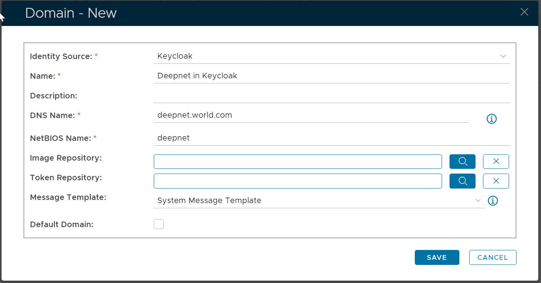
Task: Focus the Name field with Deepnet in Keycloak
Action: pos(331,76)
